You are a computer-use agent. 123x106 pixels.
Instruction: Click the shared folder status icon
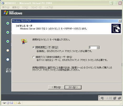pos(15,103)
